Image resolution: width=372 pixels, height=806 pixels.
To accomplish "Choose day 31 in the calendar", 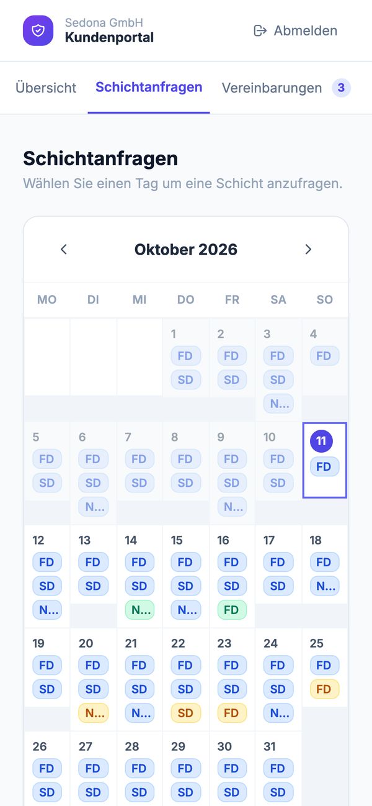I will coord(278,769).
